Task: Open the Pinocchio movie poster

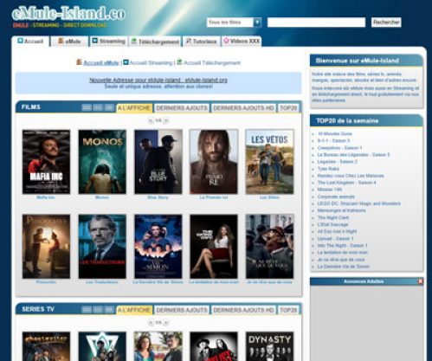Action: pos(46,247)
